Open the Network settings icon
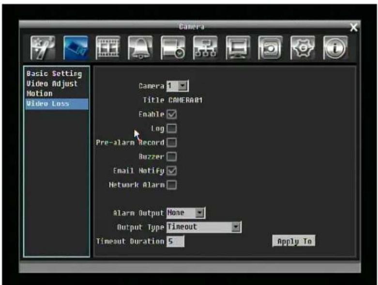Image resolution: width=378 pixels, height=285 pixels. click(x=205, y=48)
